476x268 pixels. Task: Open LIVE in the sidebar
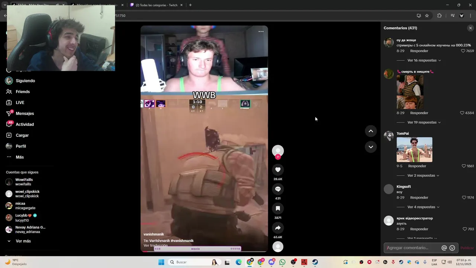click(x=20, y=103)
